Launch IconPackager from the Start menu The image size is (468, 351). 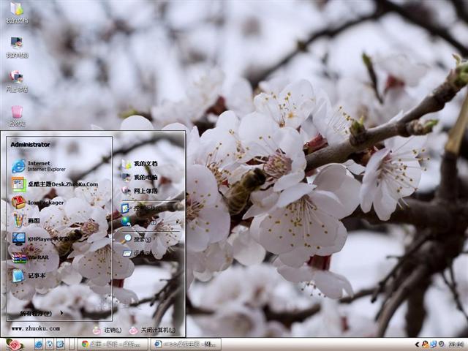point(44,203)
